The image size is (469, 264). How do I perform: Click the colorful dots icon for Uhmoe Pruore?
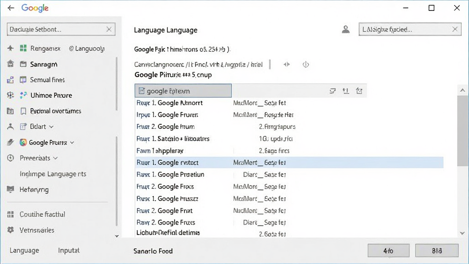23,95
